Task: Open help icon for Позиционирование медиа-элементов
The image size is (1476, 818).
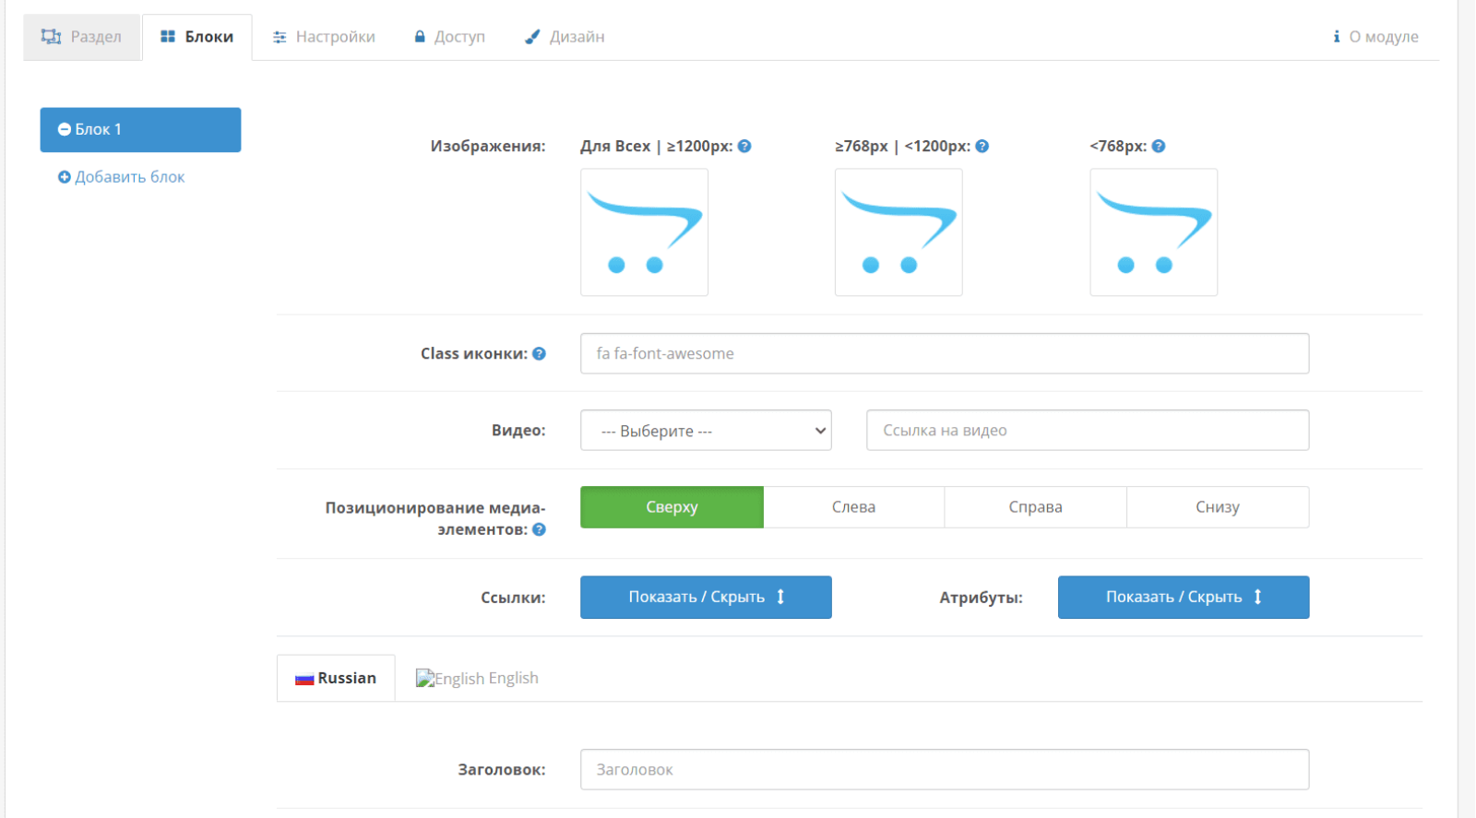Action: point(540,529)
